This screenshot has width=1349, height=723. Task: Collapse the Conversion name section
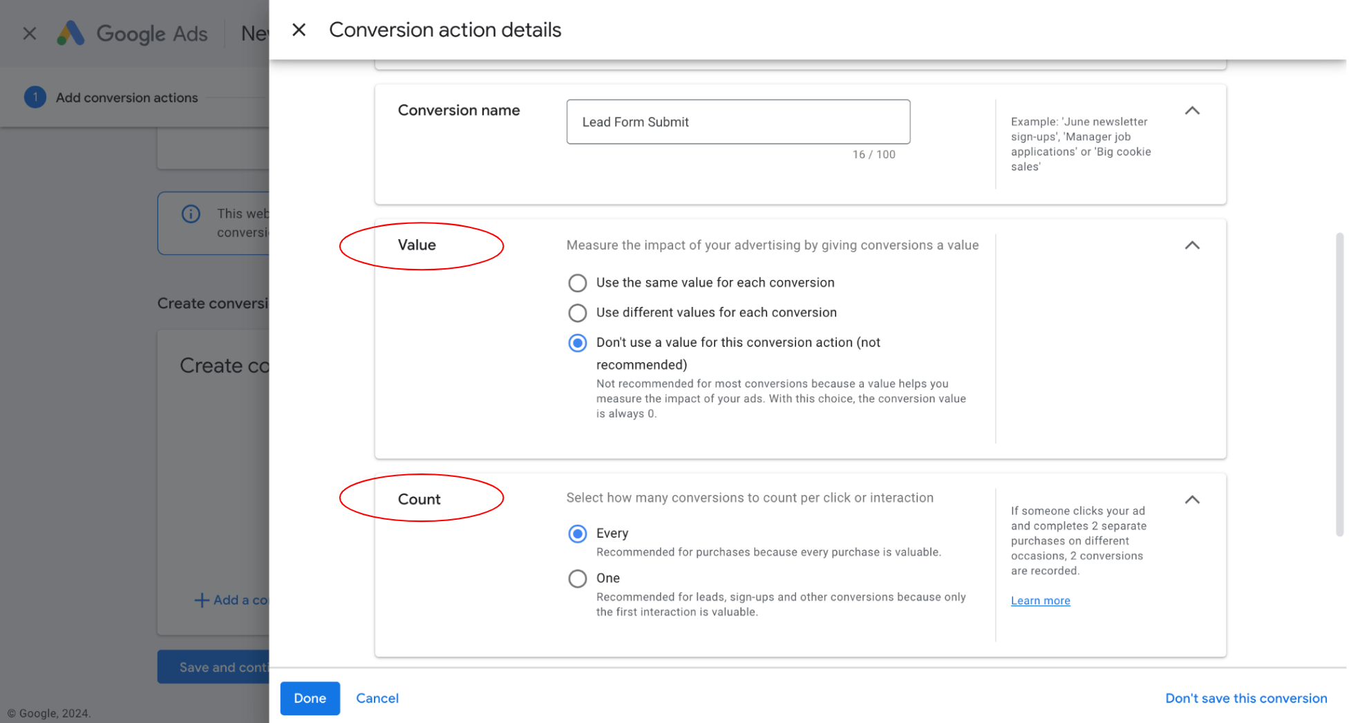[x=1191, y=111]
